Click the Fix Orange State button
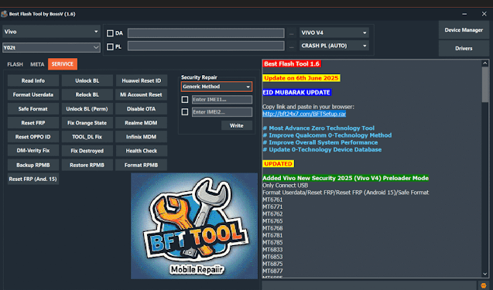This screenshot has height=290, width=493. [x=87, y=123]
